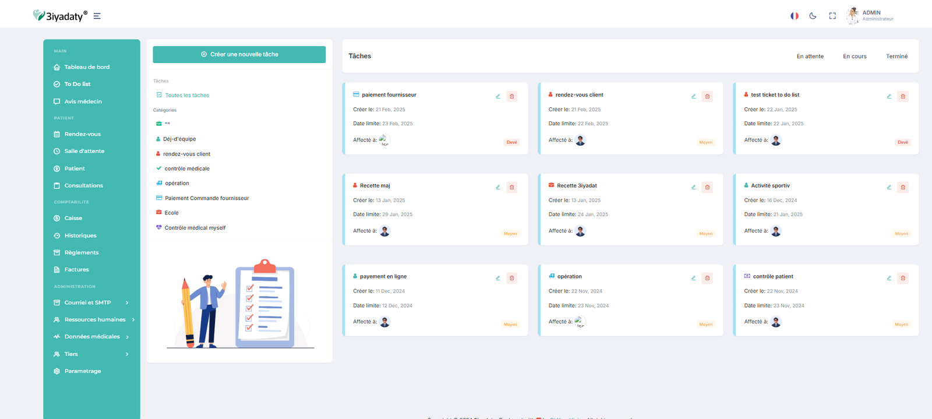Click Créer une nouvelle tâche button
The image size is (932, 419).
point(239,54)
